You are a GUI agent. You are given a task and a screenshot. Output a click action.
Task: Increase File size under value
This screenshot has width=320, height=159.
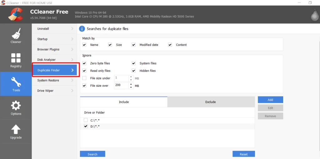click(x=131, y=77)
